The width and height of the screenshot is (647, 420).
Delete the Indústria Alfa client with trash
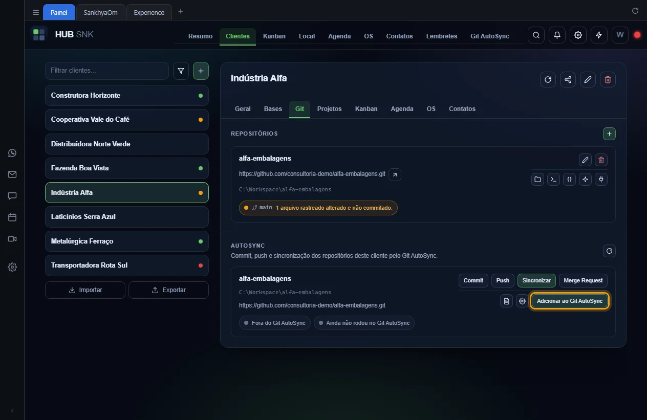608,79
